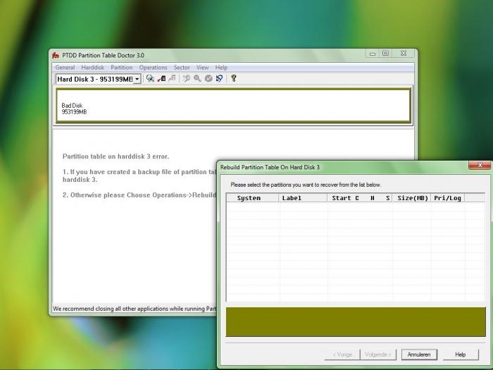Open the Help menu in PTDD window
This screenshot has width=493, height=370.
click(221, 68)
